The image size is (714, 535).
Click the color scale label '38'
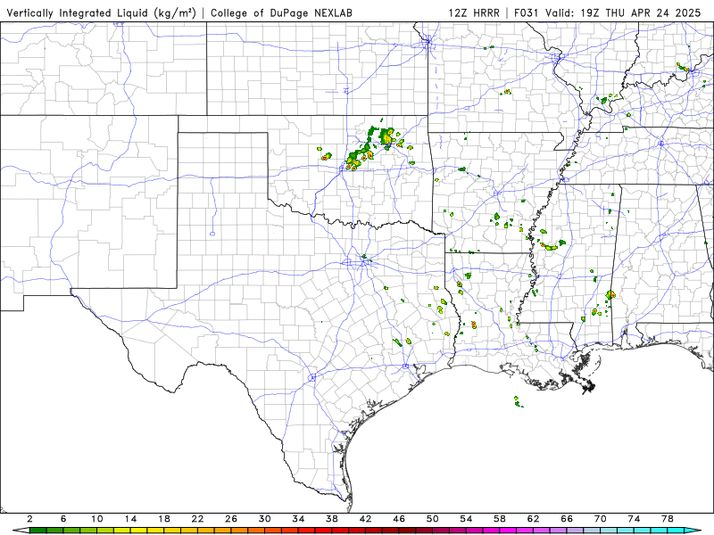(332, 519)
